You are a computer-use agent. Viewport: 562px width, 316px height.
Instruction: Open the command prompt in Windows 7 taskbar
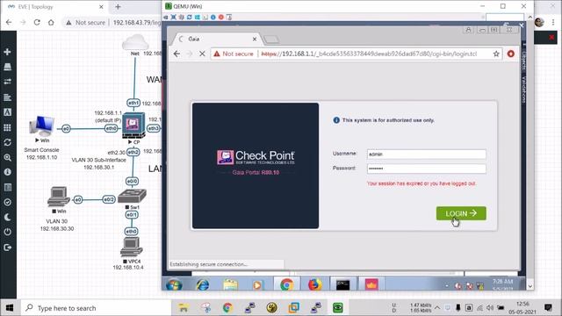[343, 284]
